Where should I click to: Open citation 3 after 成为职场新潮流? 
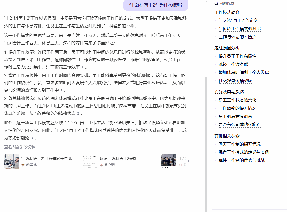[32, 138]
